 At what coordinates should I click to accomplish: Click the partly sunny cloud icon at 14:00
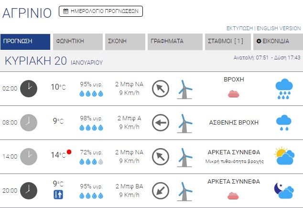(x=284, y=156)
